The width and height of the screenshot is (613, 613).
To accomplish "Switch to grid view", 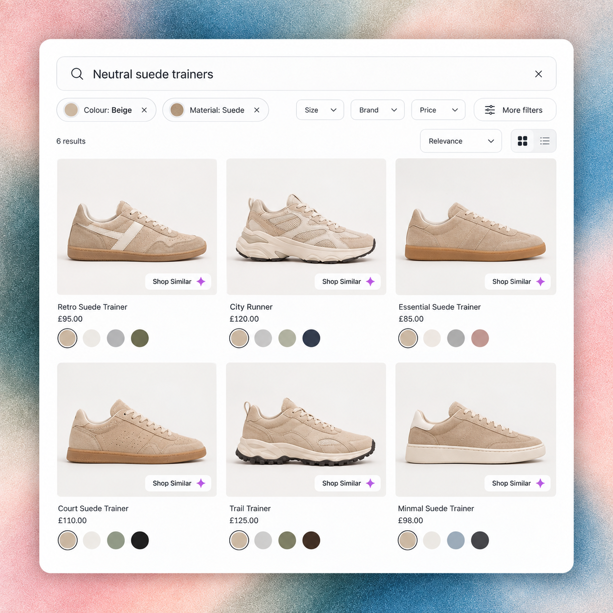I will [523, 141].
